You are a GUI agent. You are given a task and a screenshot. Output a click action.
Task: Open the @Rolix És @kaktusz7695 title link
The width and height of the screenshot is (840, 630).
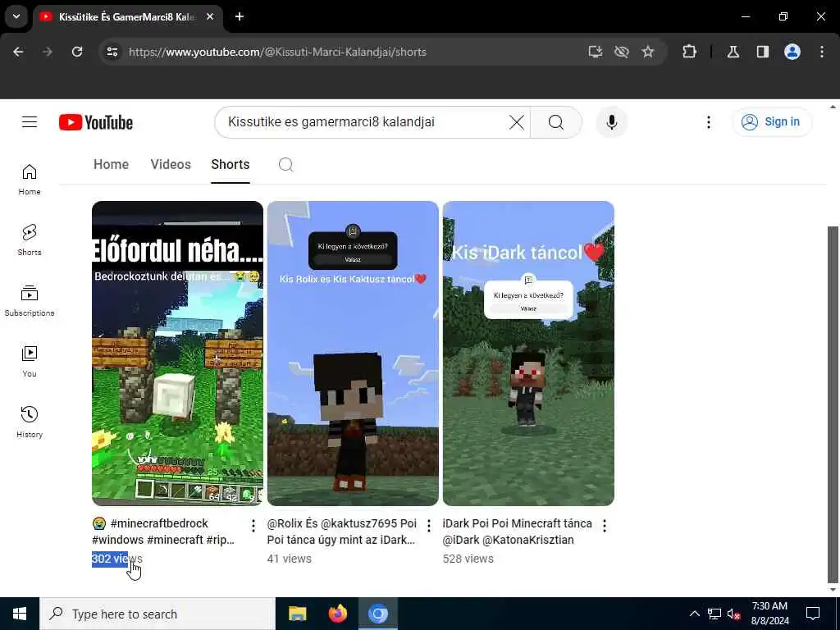coord(342,532)
